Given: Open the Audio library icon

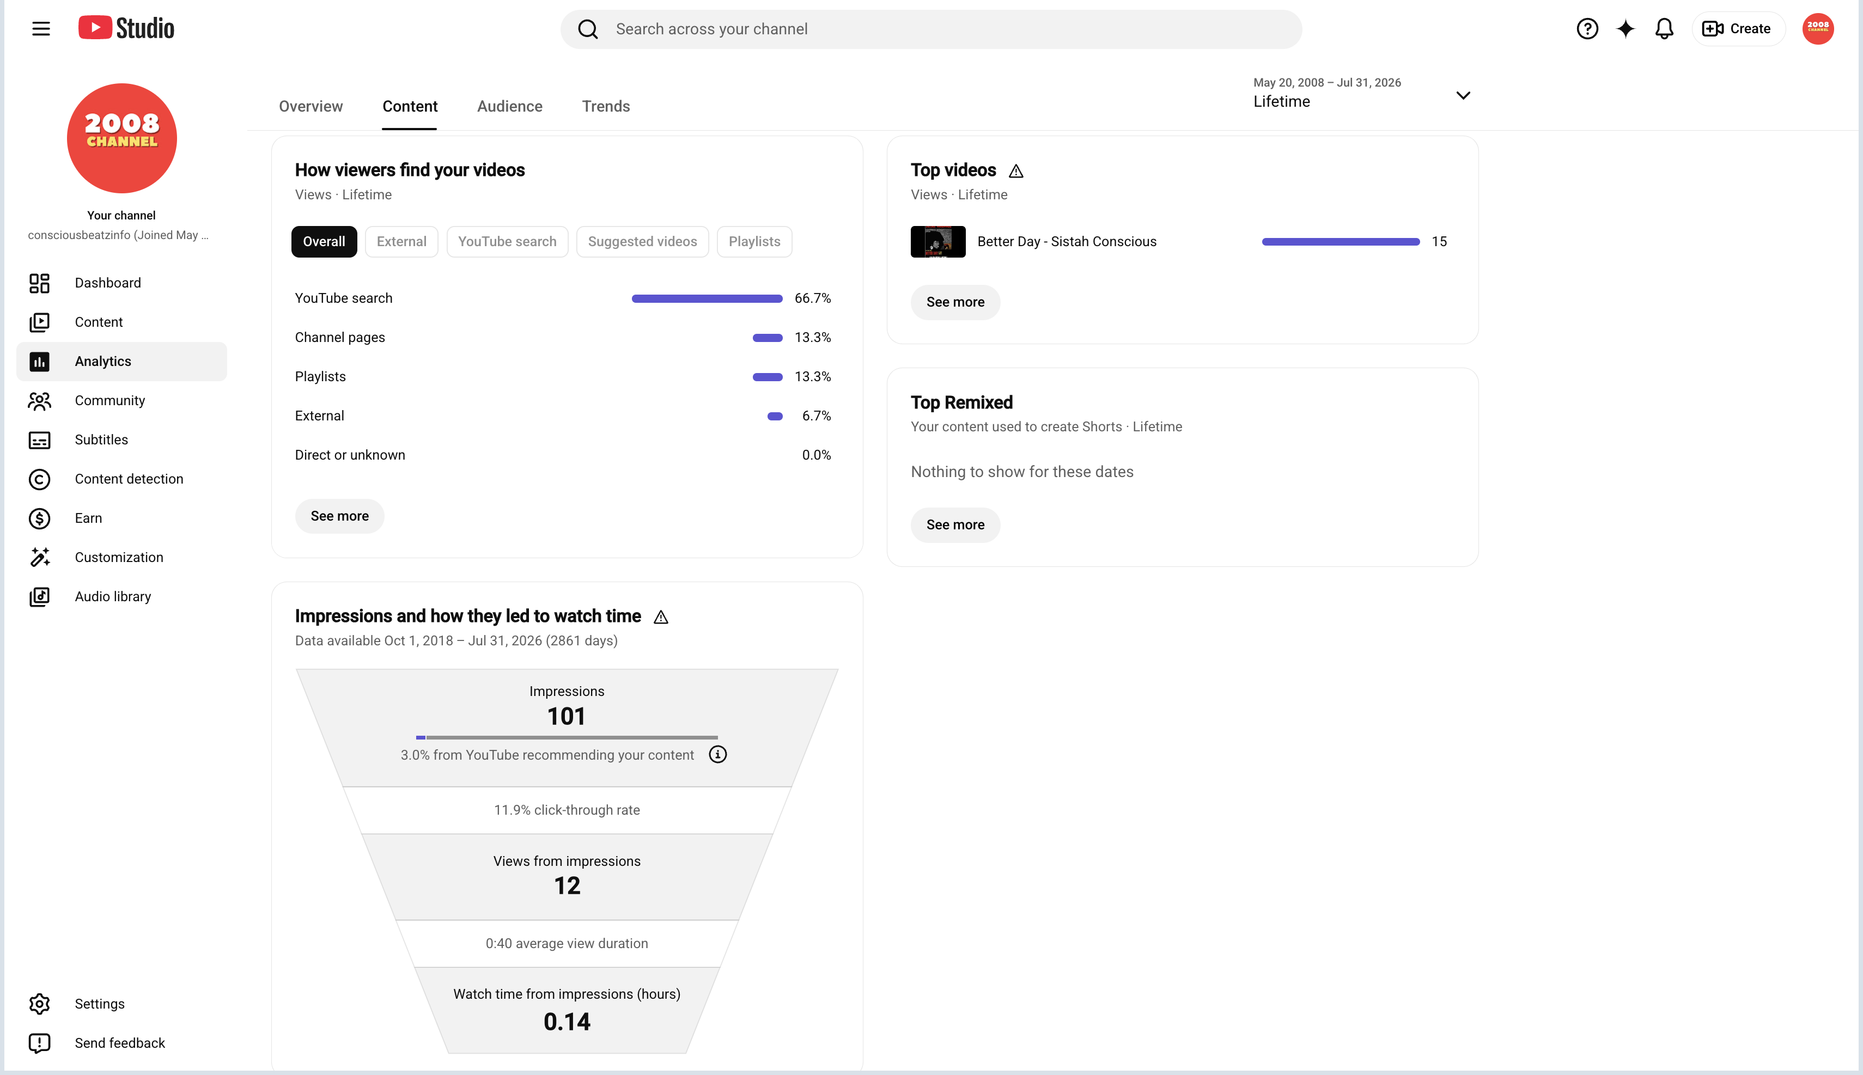Looking at the screenshot, I should pos(39,596).
